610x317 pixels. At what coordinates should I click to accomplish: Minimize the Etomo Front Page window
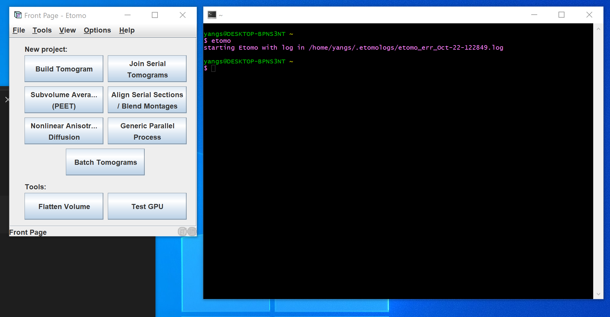click(x=128, y=15)
